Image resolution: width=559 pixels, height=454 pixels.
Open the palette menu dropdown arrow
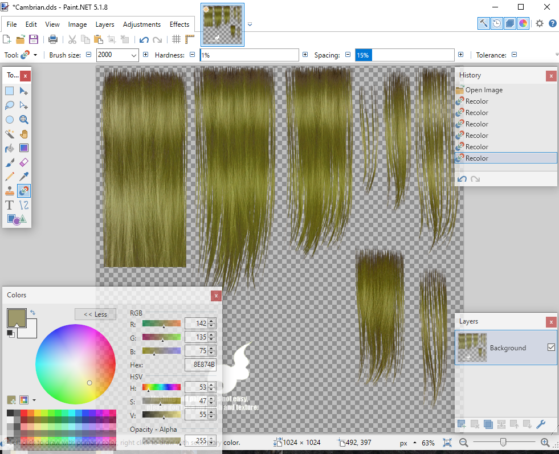click(34, 400)
